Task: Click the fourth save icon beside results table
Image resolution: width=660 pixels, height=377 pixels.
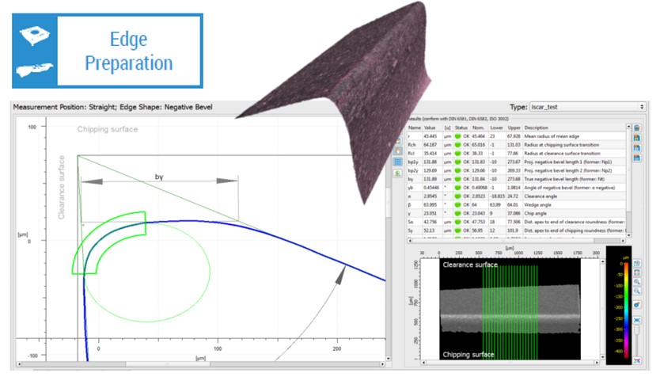Action: click(637, 158)
